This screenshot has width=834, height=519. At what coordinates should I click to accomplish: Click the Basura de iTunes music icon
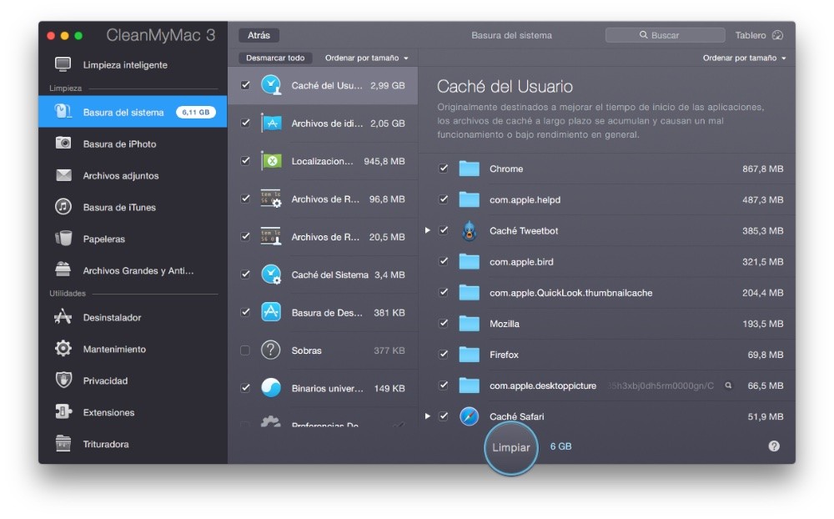pos(63,207)
